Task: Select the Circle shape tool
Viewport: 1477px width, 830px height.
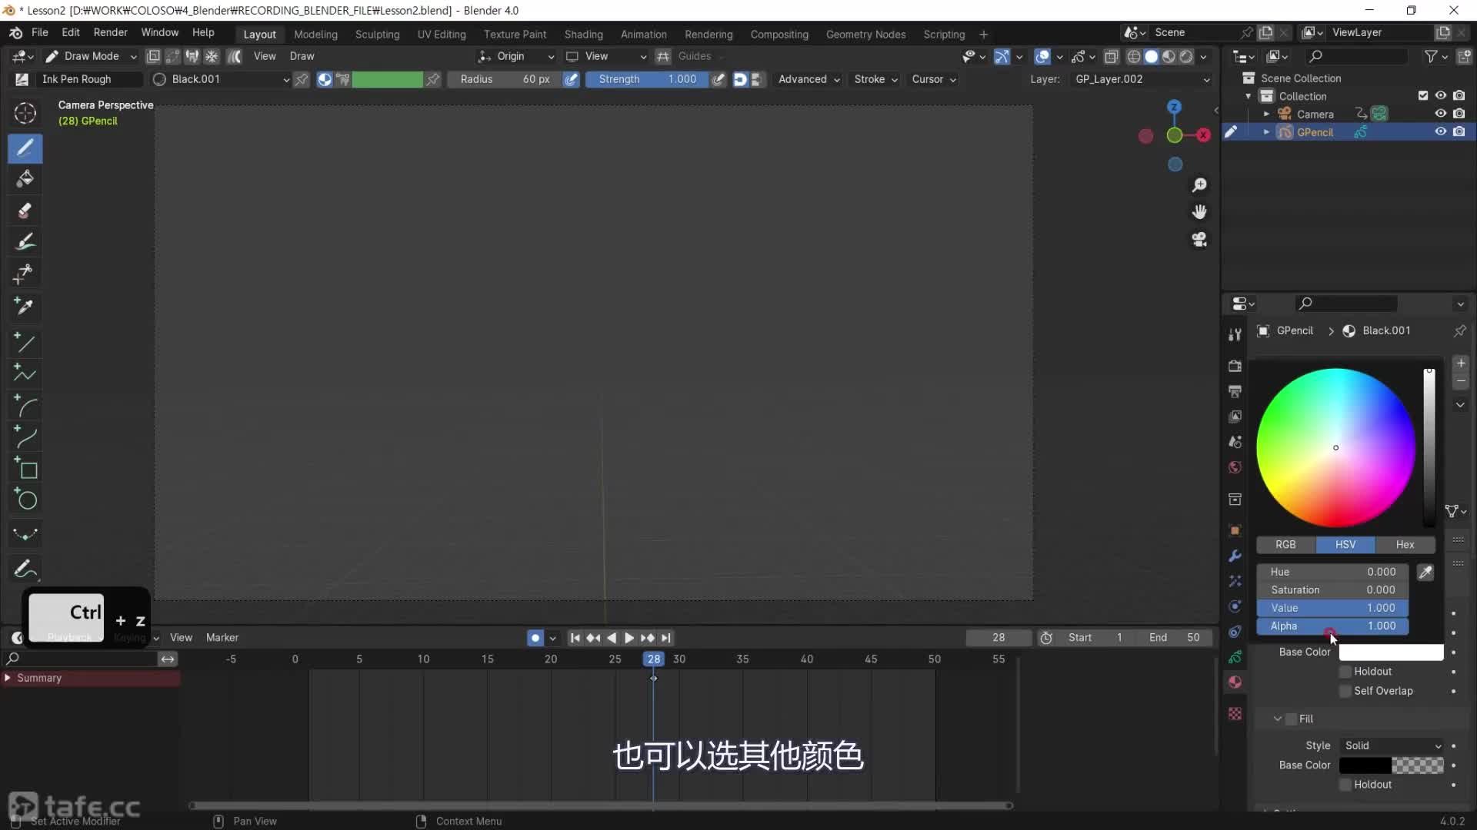Action: click(26, 500)
